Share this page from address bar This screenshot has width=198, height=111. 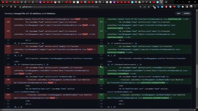click(x=144, y=7)
